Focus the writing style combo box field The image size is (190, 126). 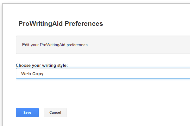pos(103,73)
